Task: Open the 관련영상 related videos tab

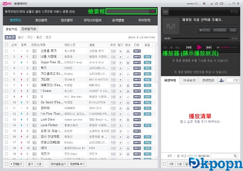Action: (x=208, y=80)
